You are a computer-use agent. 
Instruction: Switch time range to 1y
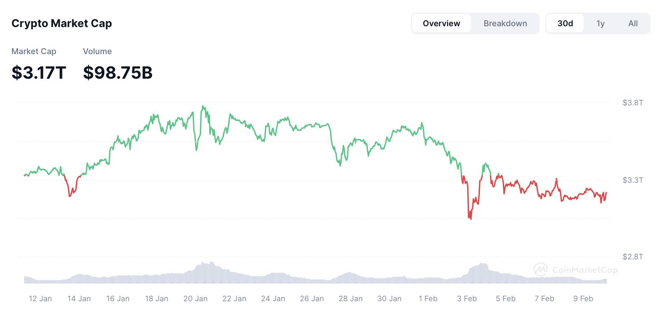(x=600, y=23)
